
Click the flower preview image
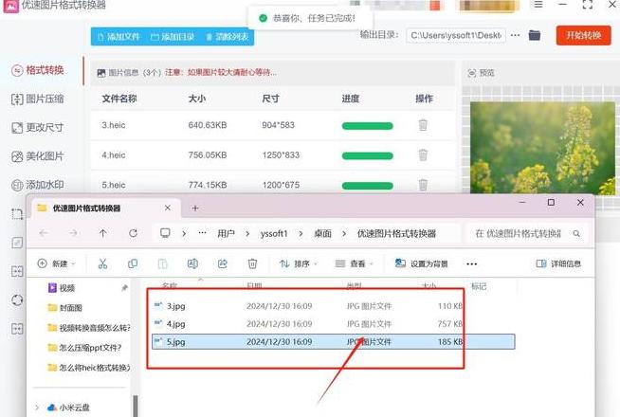[x=542, y=148]
